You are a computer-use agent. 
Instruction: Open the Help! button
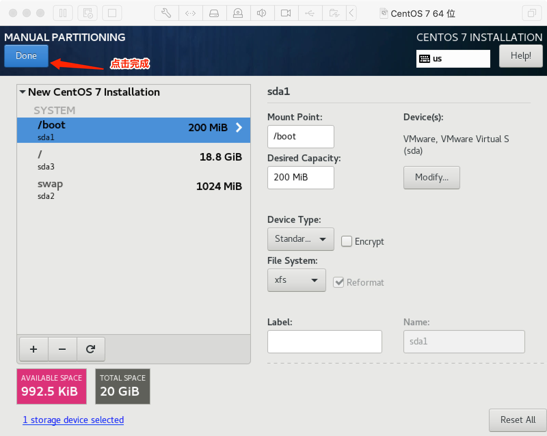pos(521,56)
